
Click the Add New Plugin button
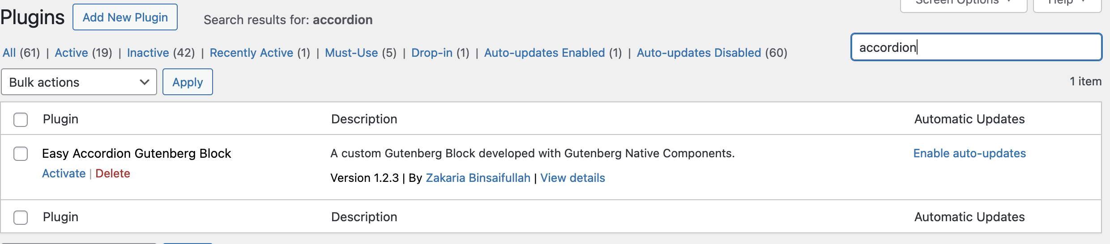click(125, 17)
